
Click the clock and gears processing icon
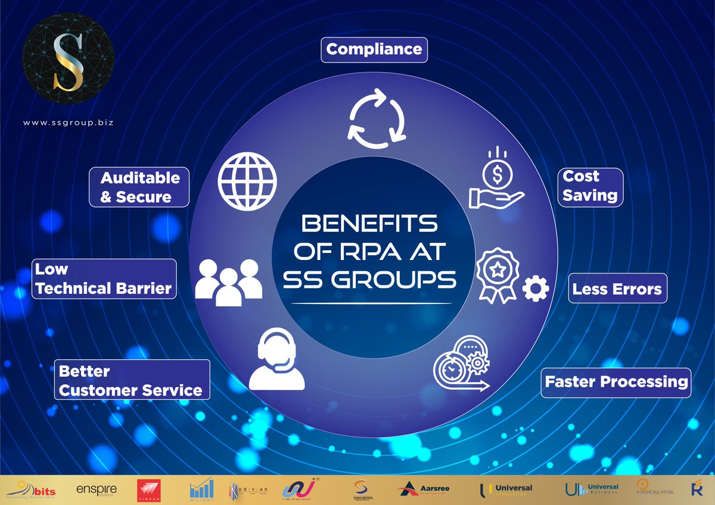pos(461,364)
